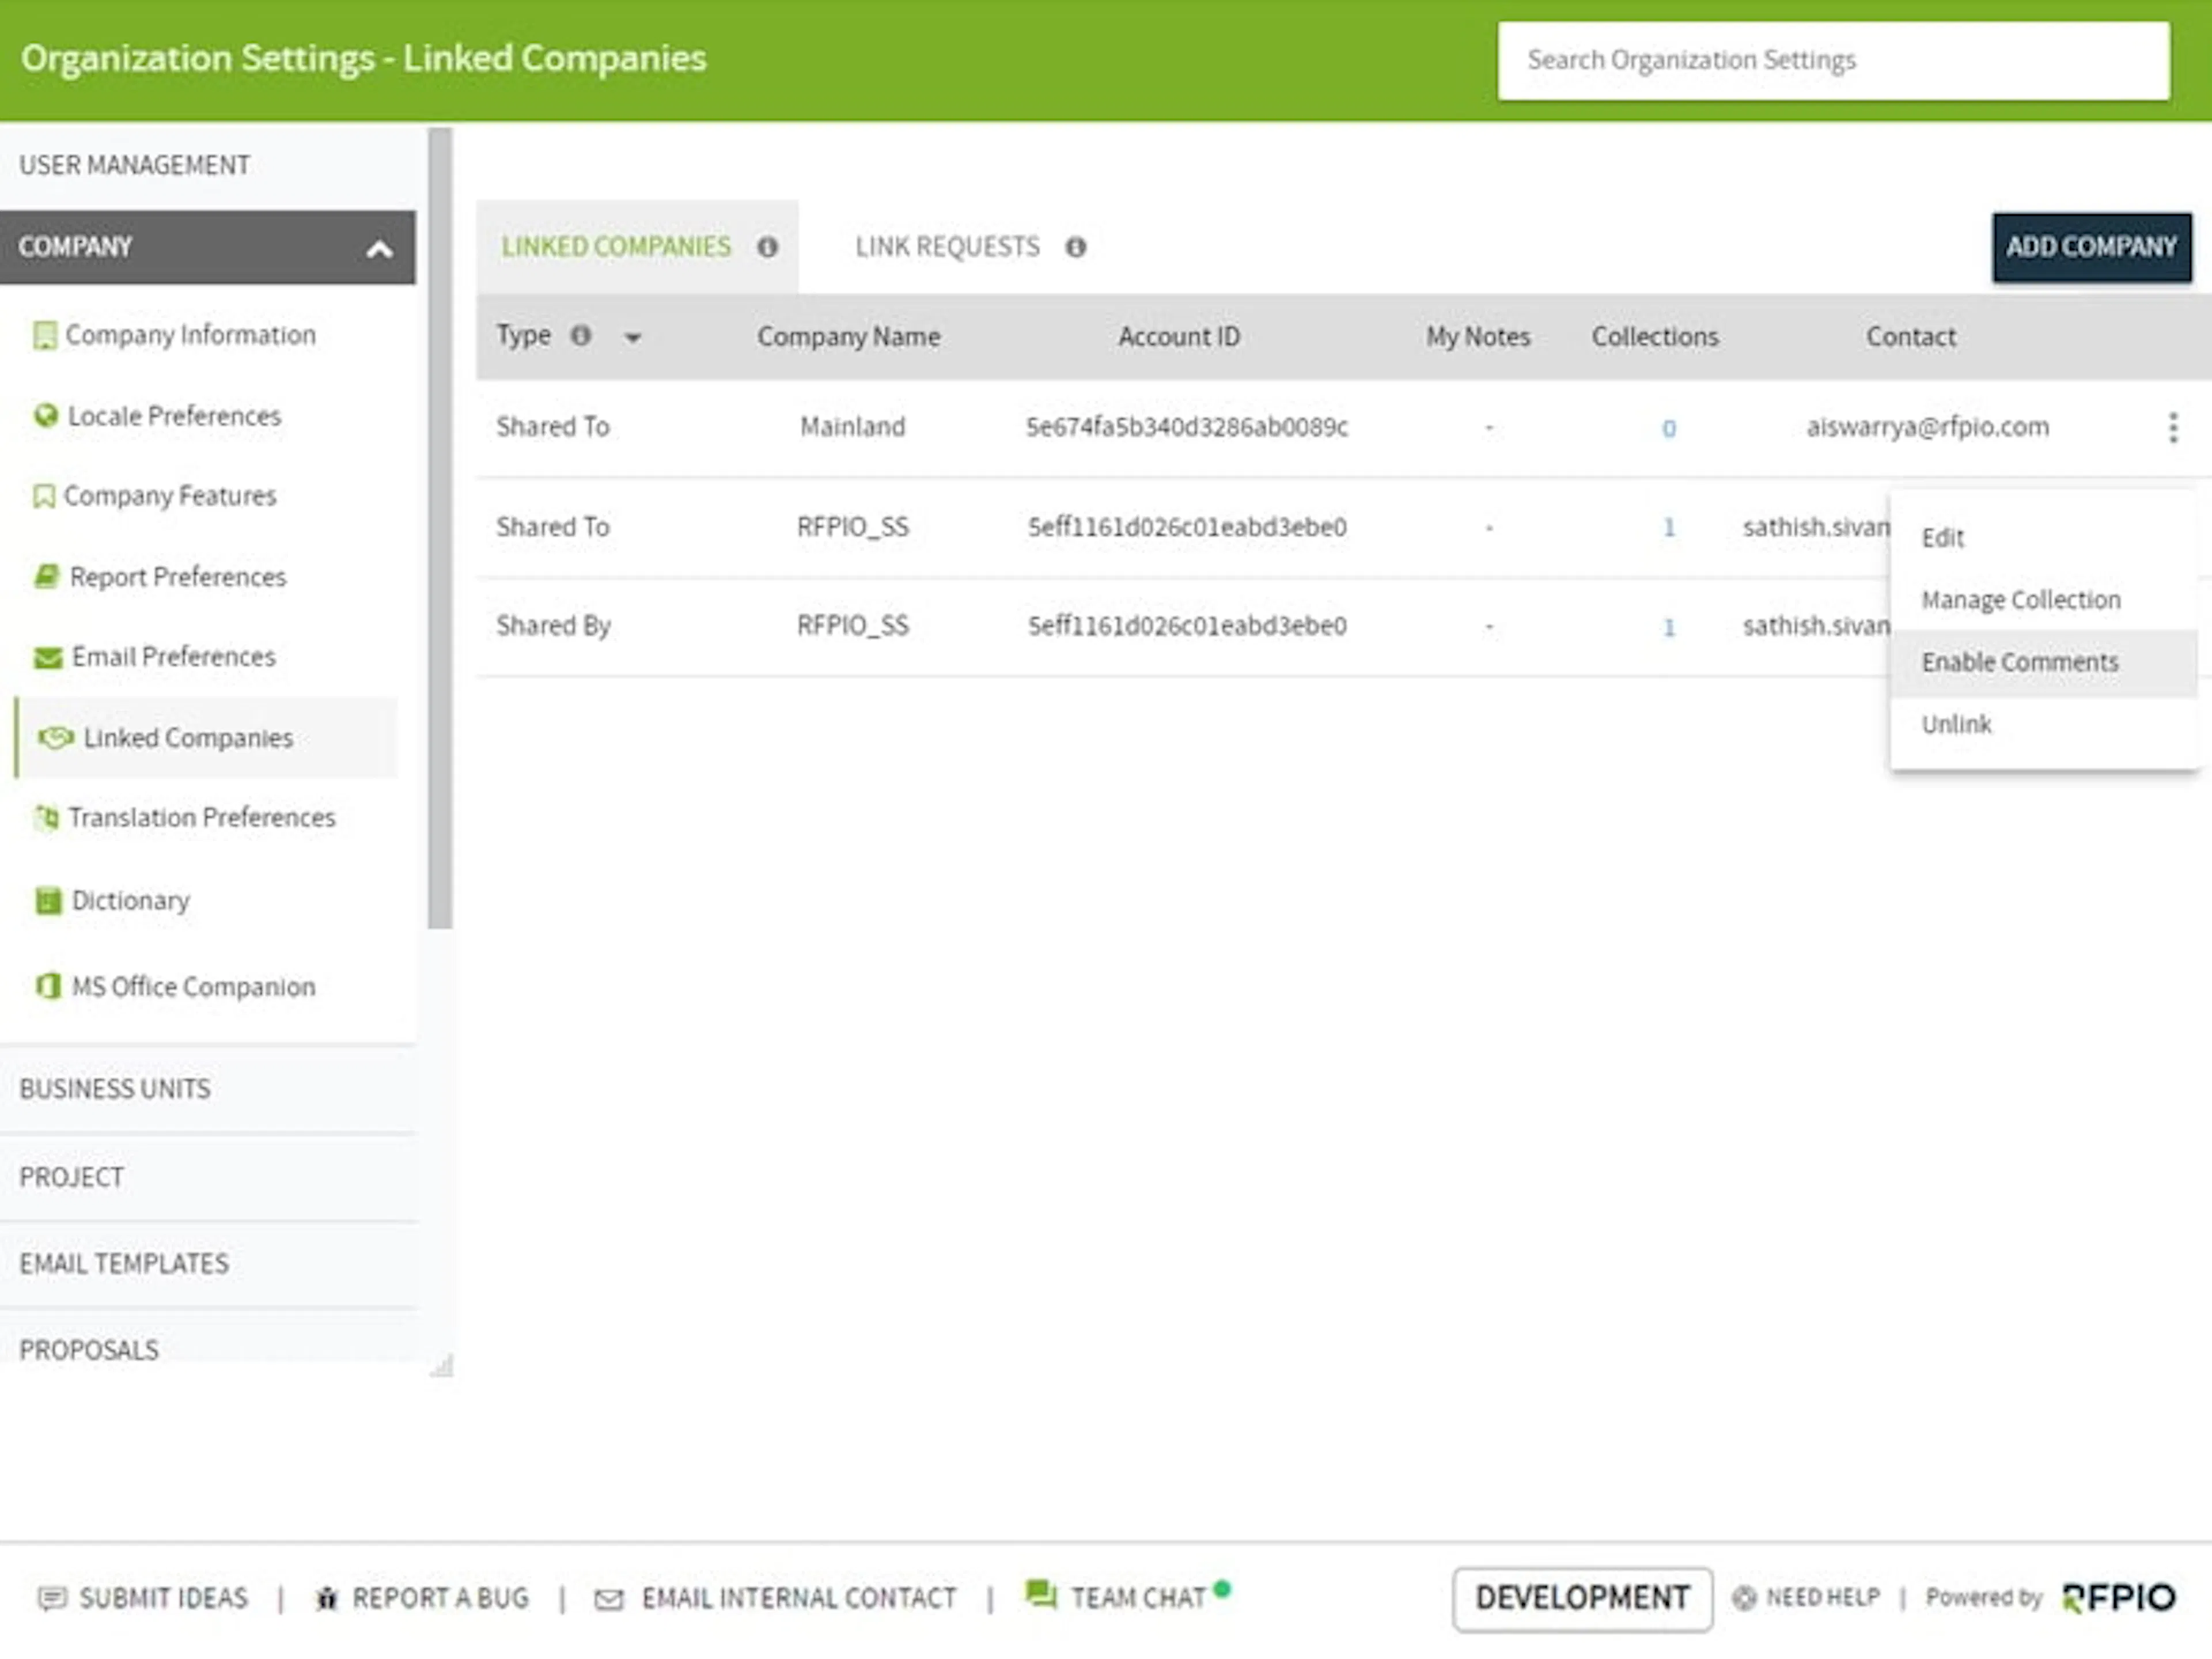
Task: Open Company Information settings
Action: coord(190,335)
